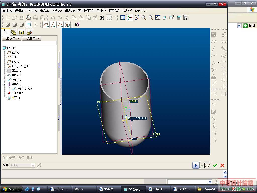Open the 分析(A) menu
Screen dimensions: 257x193
tap(57, 11)
